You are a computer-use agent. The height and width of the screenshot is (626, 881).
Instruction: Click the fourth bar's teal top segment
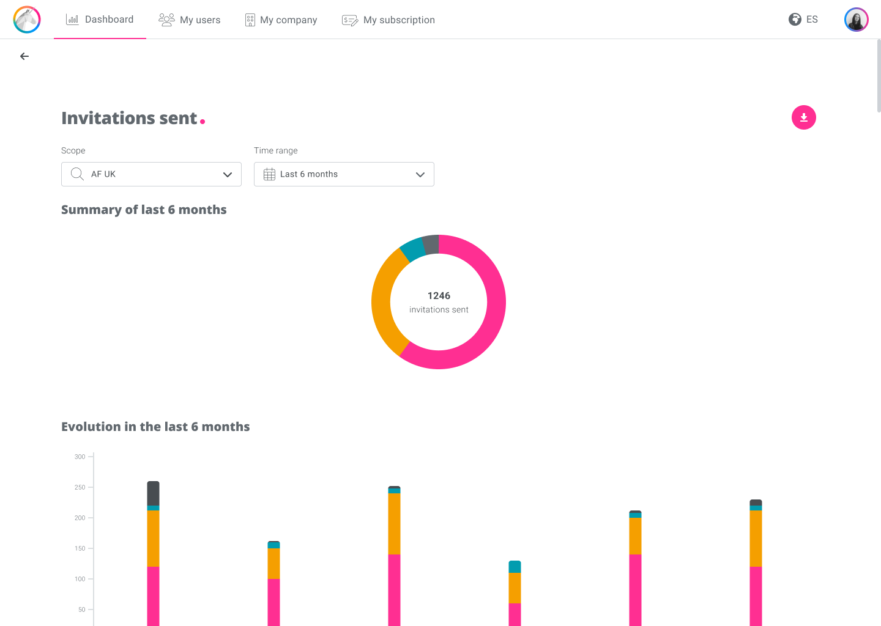[x=515, y=567]
